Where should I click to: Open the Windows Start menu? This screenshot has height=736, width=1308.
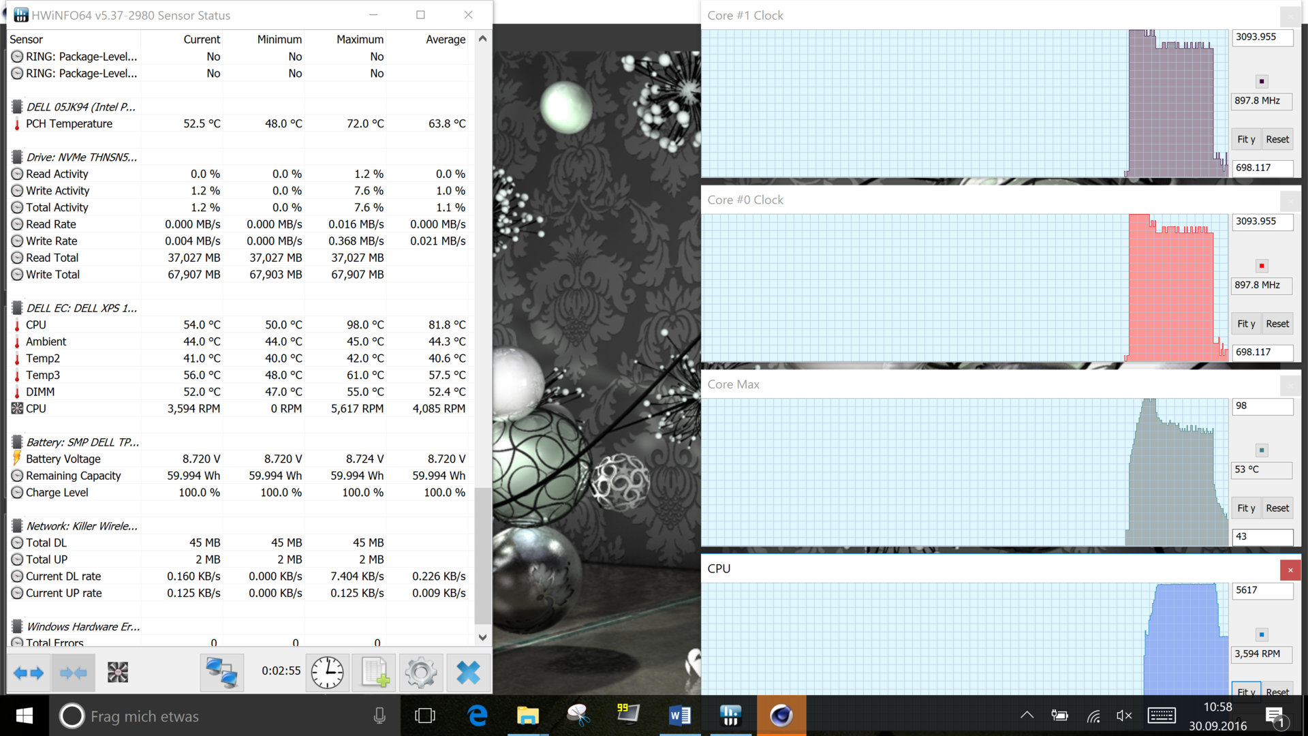coord(25,716)
